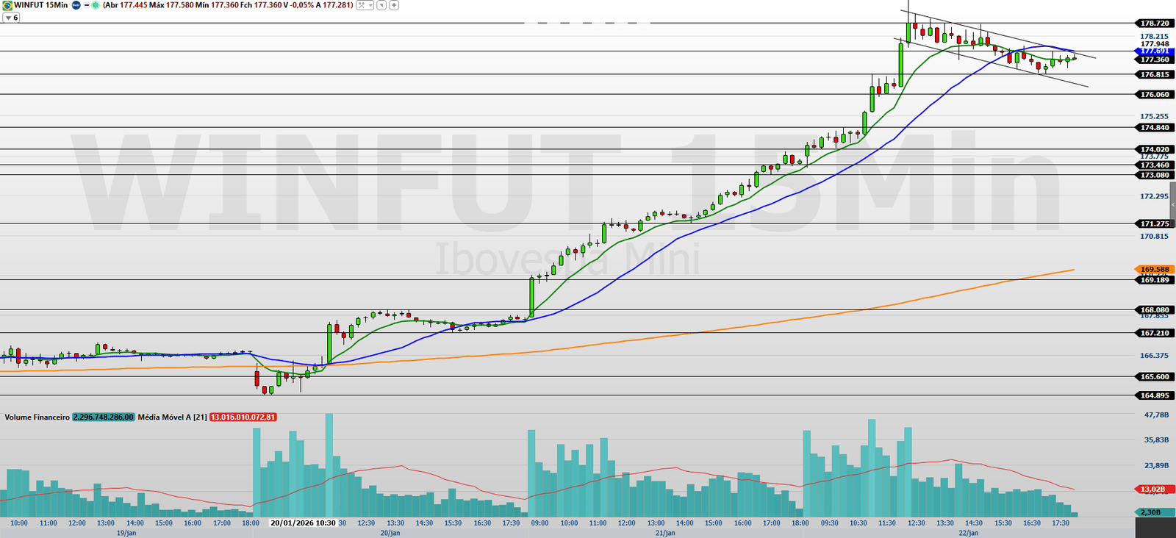The image size is (1176, 538).
Task: Collapse the side panel handle on right edge
Action: click(x=1172, y=206)
